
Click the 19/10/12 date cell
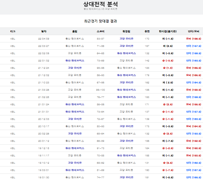[44, 163]
